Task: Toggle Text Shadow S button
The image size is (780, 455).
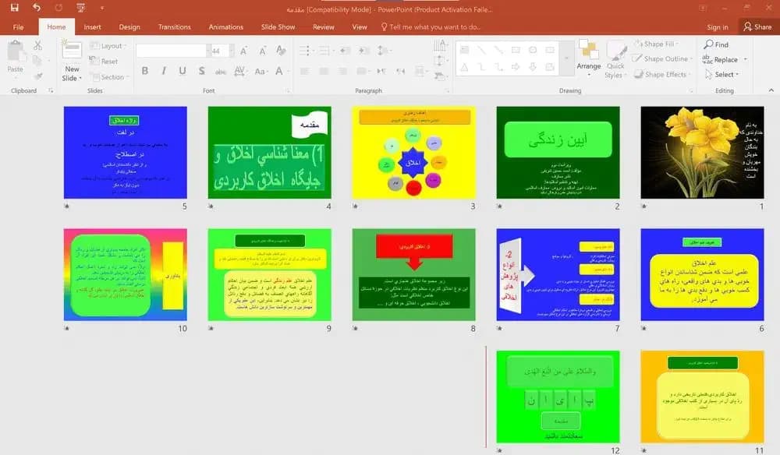Action: pyautogui.click(x=201, y=71)
